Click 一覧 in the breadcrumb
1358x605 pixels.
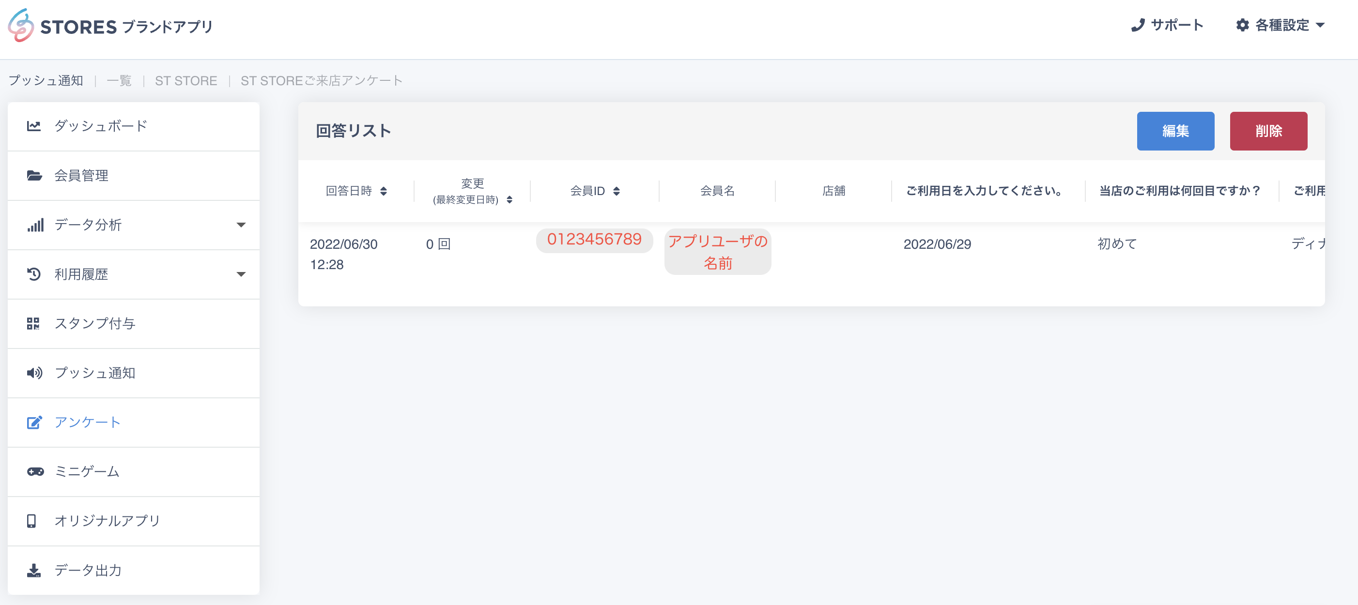pyautogui.click(x=119, y=81)
